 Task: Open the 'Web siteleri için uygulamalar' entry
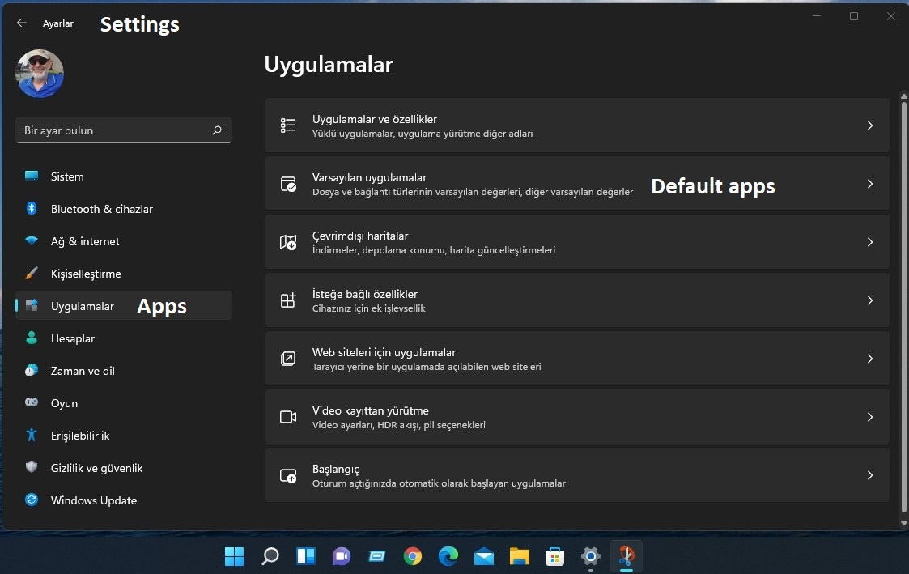(x=577, y=359)
